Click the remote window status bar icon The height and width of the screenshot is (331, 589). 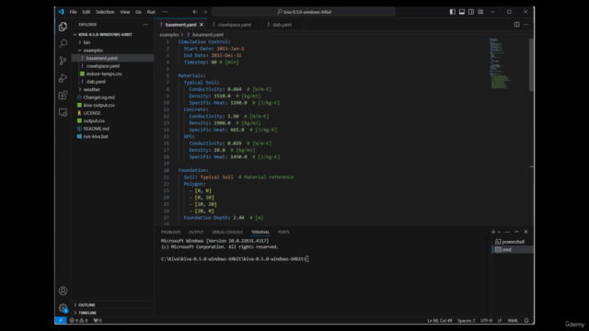tap(60, 321)
